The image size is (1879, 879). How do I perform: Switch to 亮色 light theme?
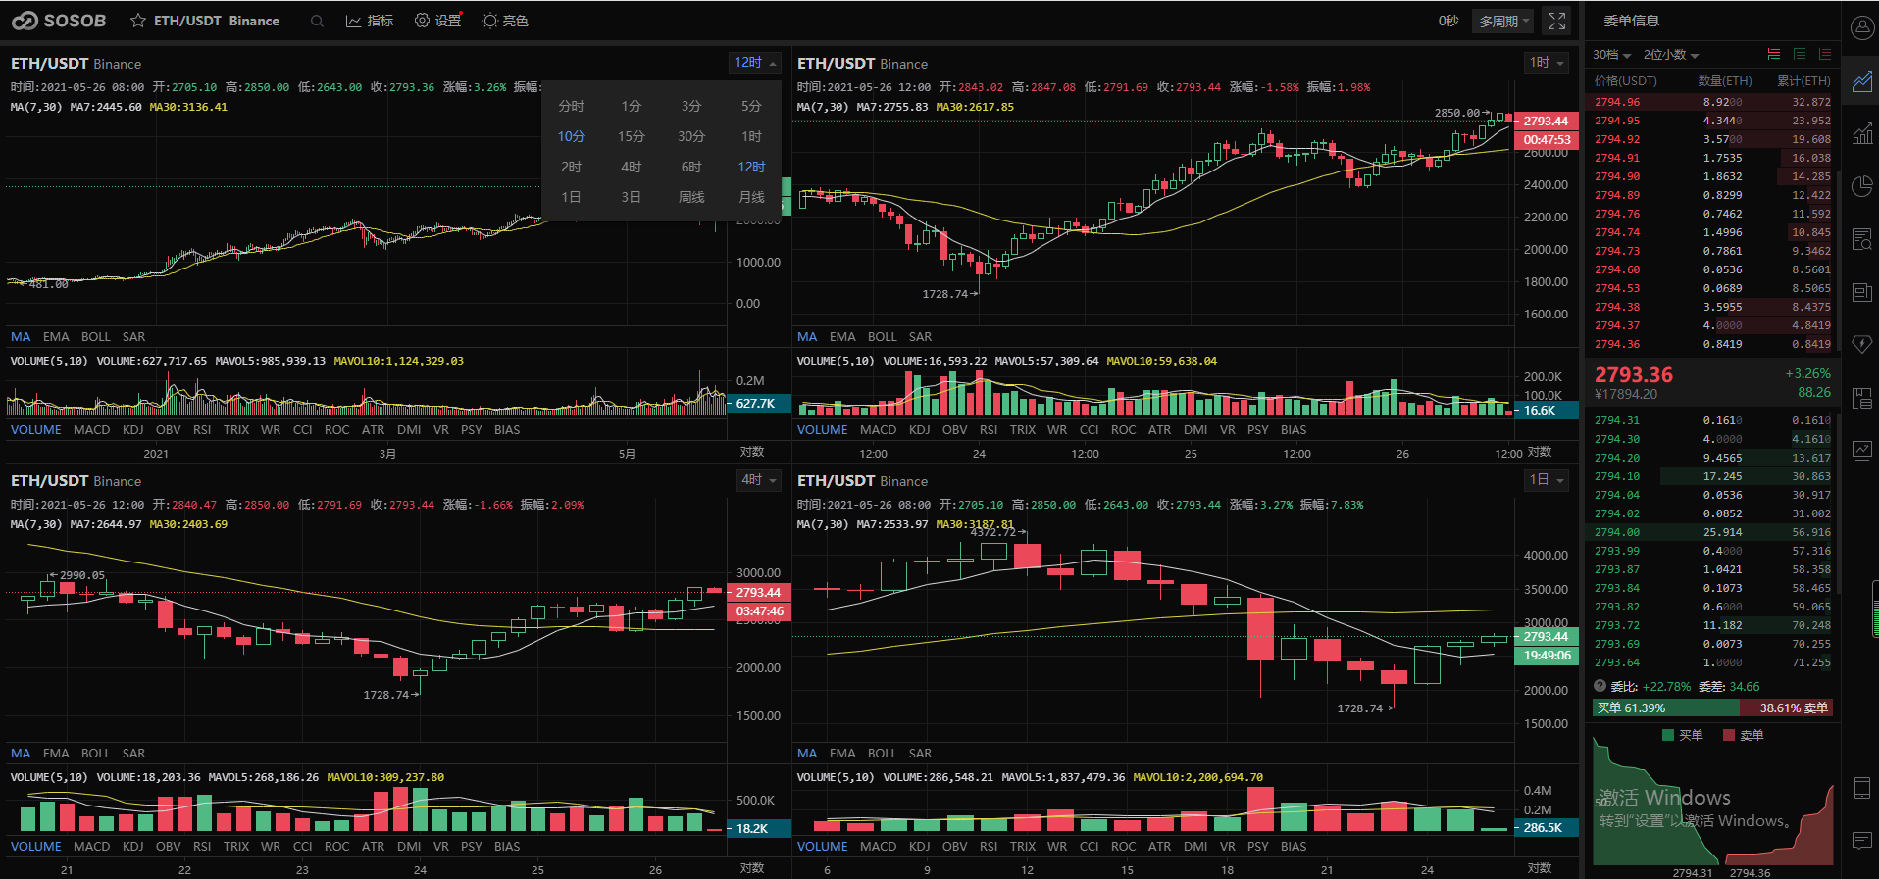pos(505,21)
